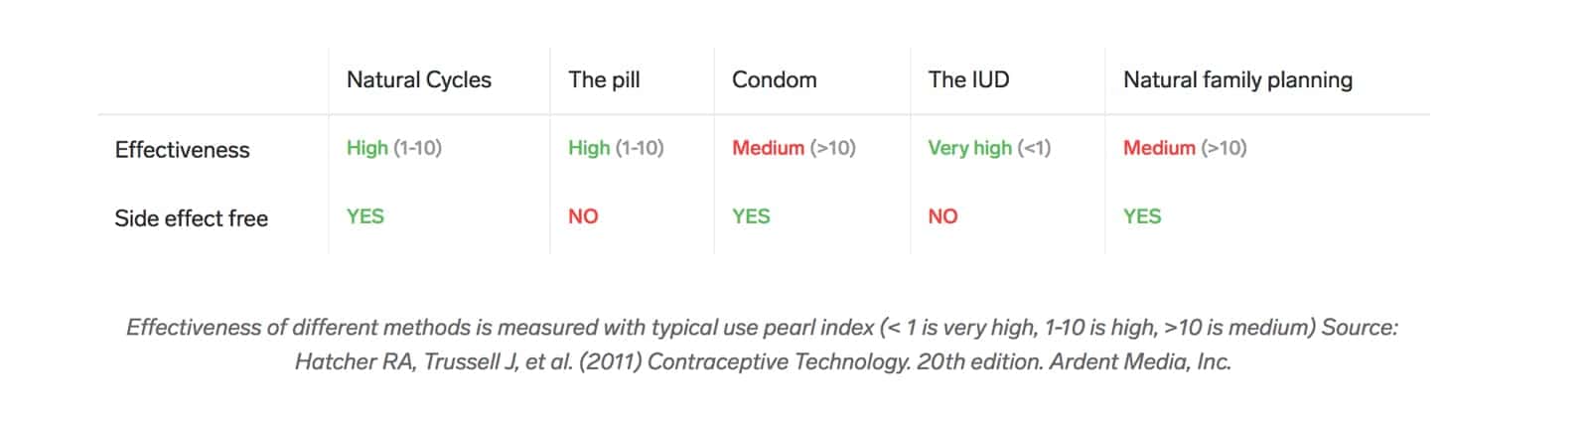Select YES under Condom column

(751, 216)
